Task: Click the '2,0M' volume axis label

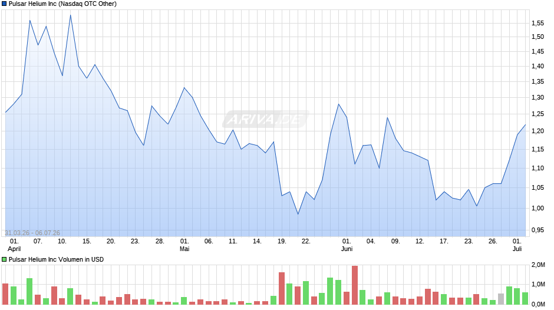Action: pos(538,265)
